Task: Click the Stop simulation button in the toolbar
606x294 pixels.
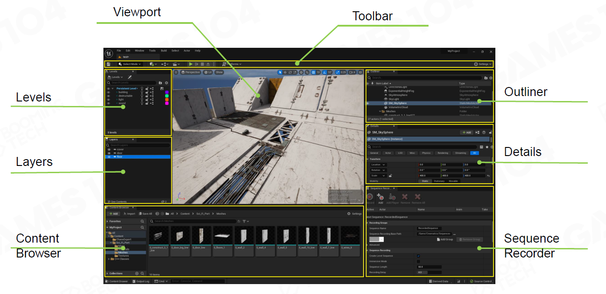Action: (x=202, y=64)
